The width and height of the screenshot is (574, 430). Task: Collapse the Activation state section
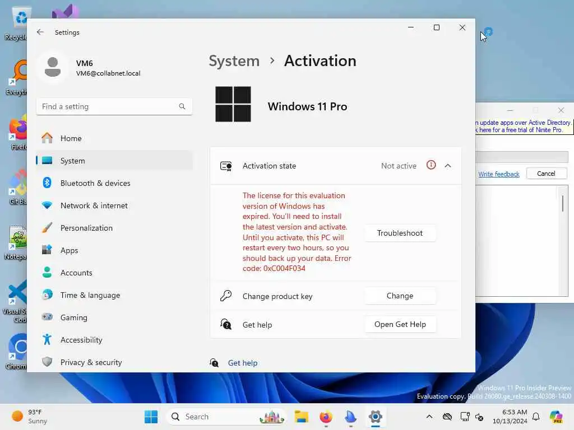point(448,166)
